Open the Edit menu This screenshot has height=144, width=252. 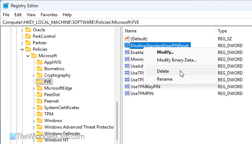click(18, 15)
